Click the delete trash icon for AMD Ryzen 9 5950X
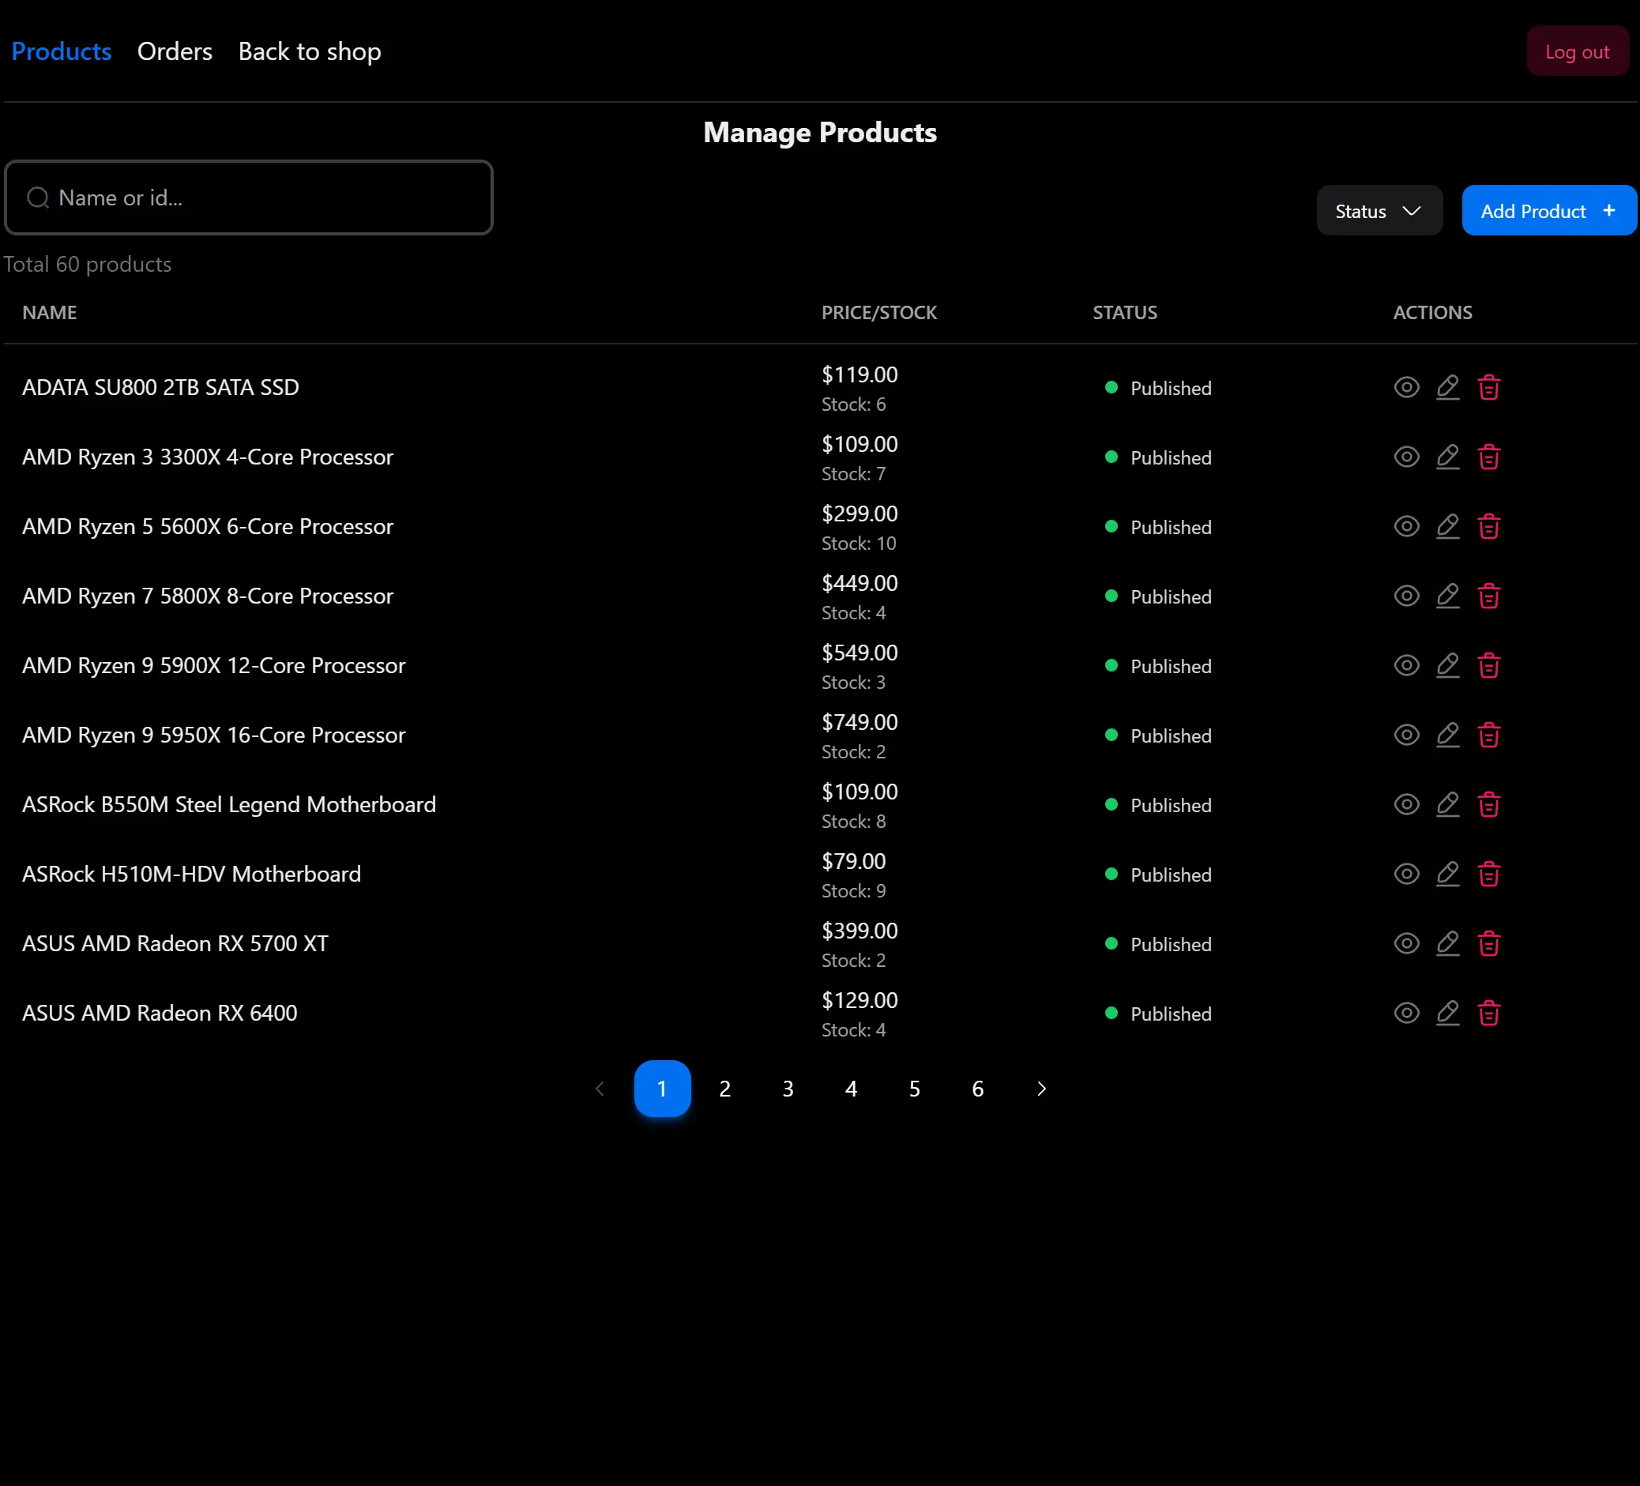This screenshot has height=1486, width=1640. pos(1488,735)
